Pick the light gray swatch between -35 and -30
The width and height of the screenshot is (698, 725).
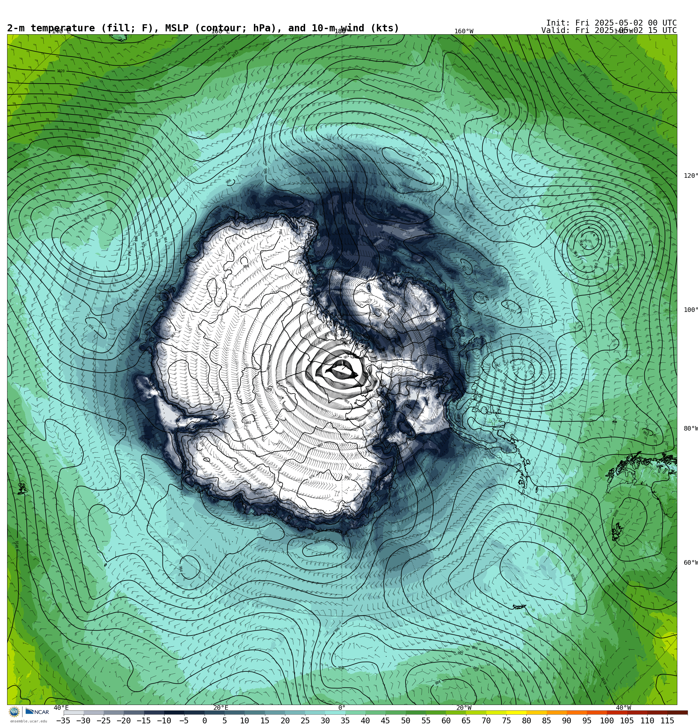(74, 712)
